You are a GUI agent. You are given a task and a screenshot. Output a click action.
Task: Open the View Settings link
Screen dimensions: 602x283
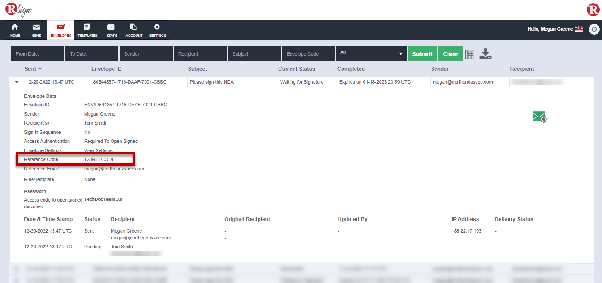point(98,150)
